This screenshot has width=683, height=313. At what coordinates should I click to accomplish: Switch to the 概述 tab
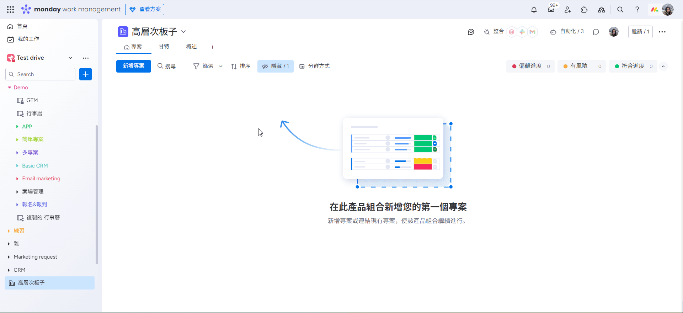(x=191, y=47)
